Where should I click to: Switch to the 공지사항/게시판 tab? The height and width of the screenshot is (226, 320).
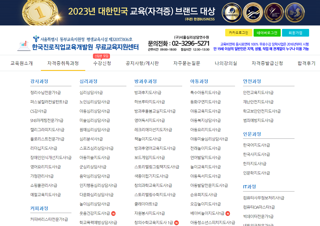point(142,63)
